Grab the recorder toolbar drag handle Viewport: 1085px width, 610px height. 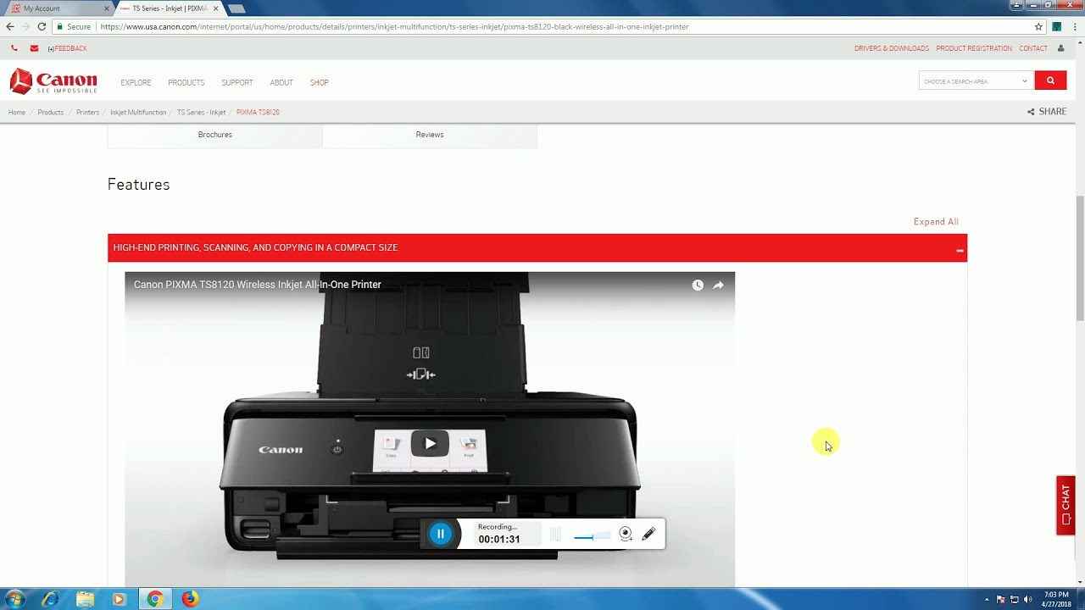[555, 534]
